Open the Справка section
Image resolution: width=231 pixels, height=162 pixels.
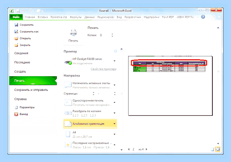(x=20, y=99)
